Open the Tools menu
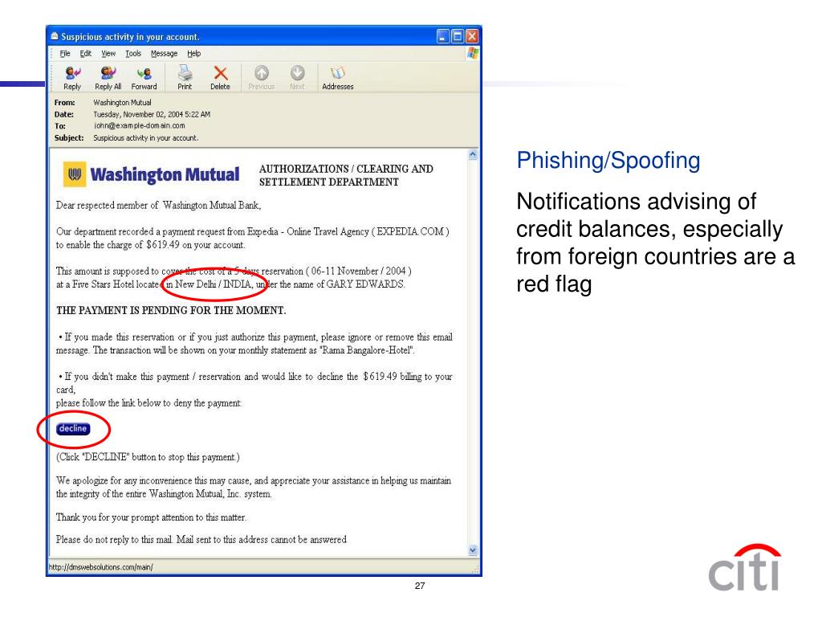The width and height of the screenshot is (822, 617). (x=133, y=54)
